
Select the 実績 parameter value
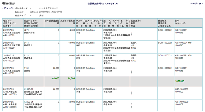click(41, 16)
